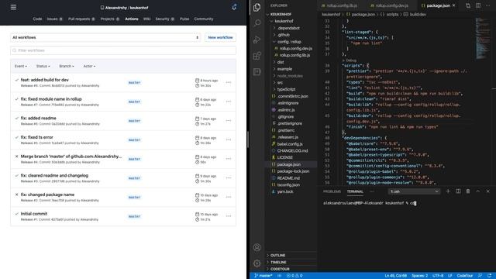Viewport: 496px width, 279px height.
Task: Click Spaces: 2 indentation status item
Action: click(x=419, y=276)
